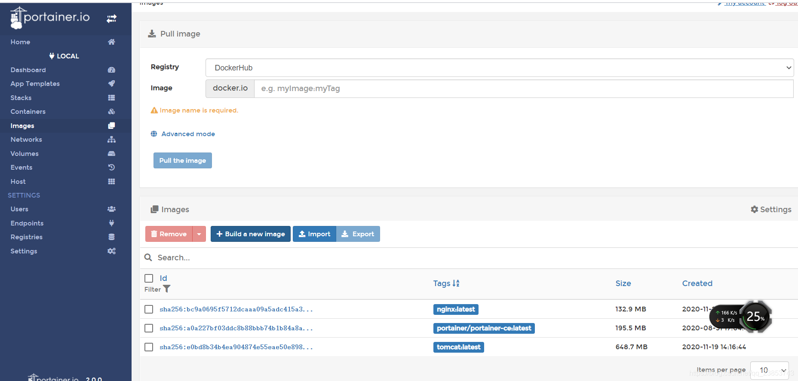Click the 2020-11-19 14:16:44 created date
Image resolution: width=798 pixels, height=381 pixels.
click(714, 347)
